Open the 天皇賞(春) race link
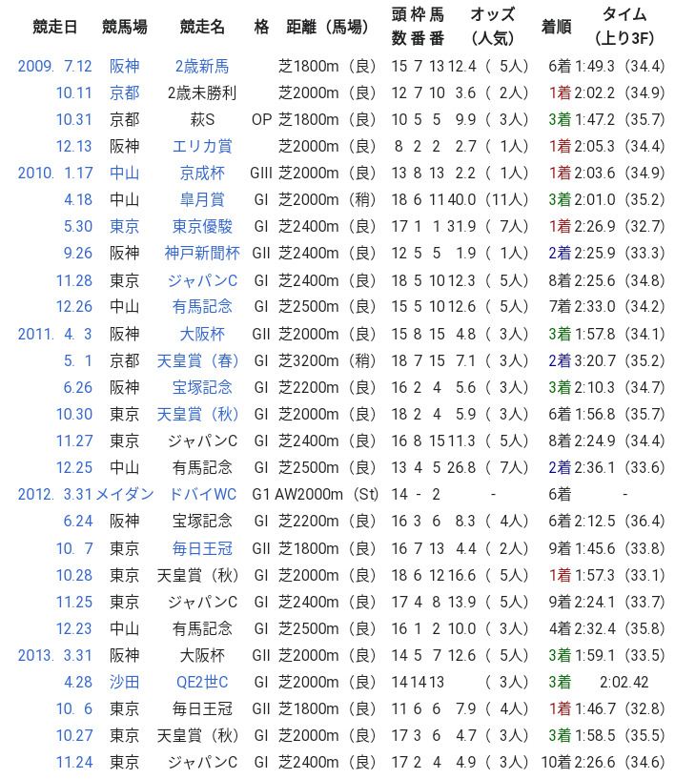 [x=197, y=360]
